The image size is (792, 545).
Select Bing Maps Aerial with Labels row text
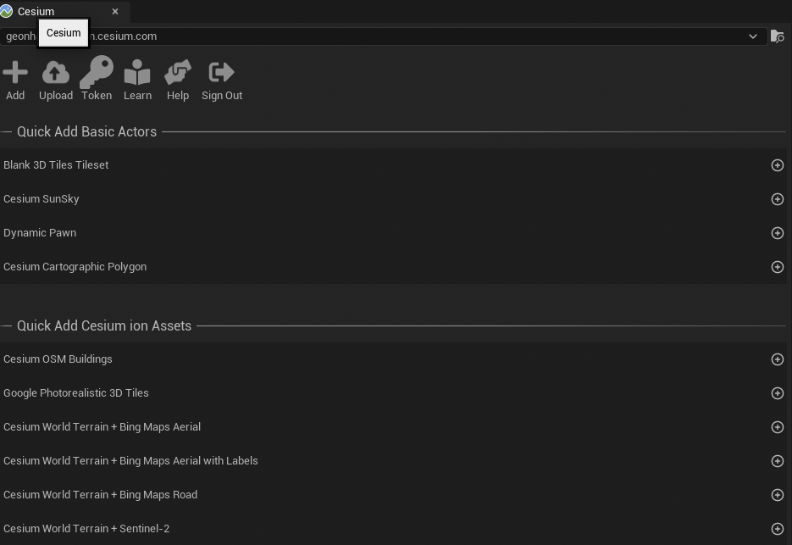pyautogui.click(x=130, y=460)
